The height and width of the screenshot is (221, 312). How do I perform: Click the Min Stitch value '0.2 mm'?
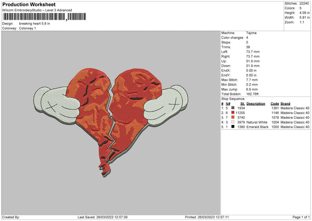coord(252,84)
